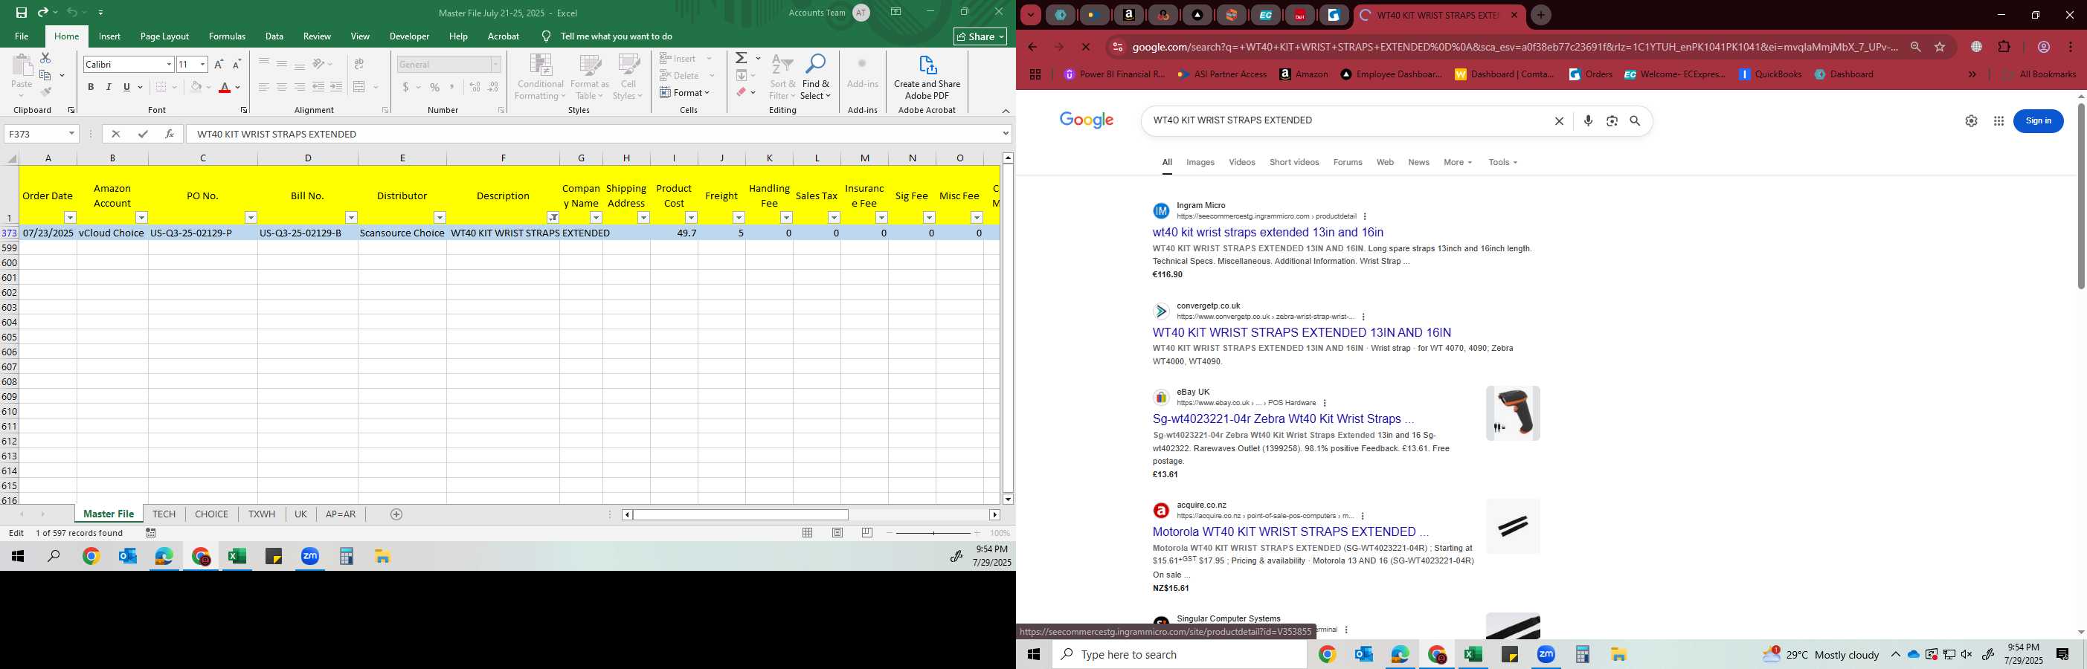Open the Google apps grid
The image size is (2087, 669).
point(1998,120)
